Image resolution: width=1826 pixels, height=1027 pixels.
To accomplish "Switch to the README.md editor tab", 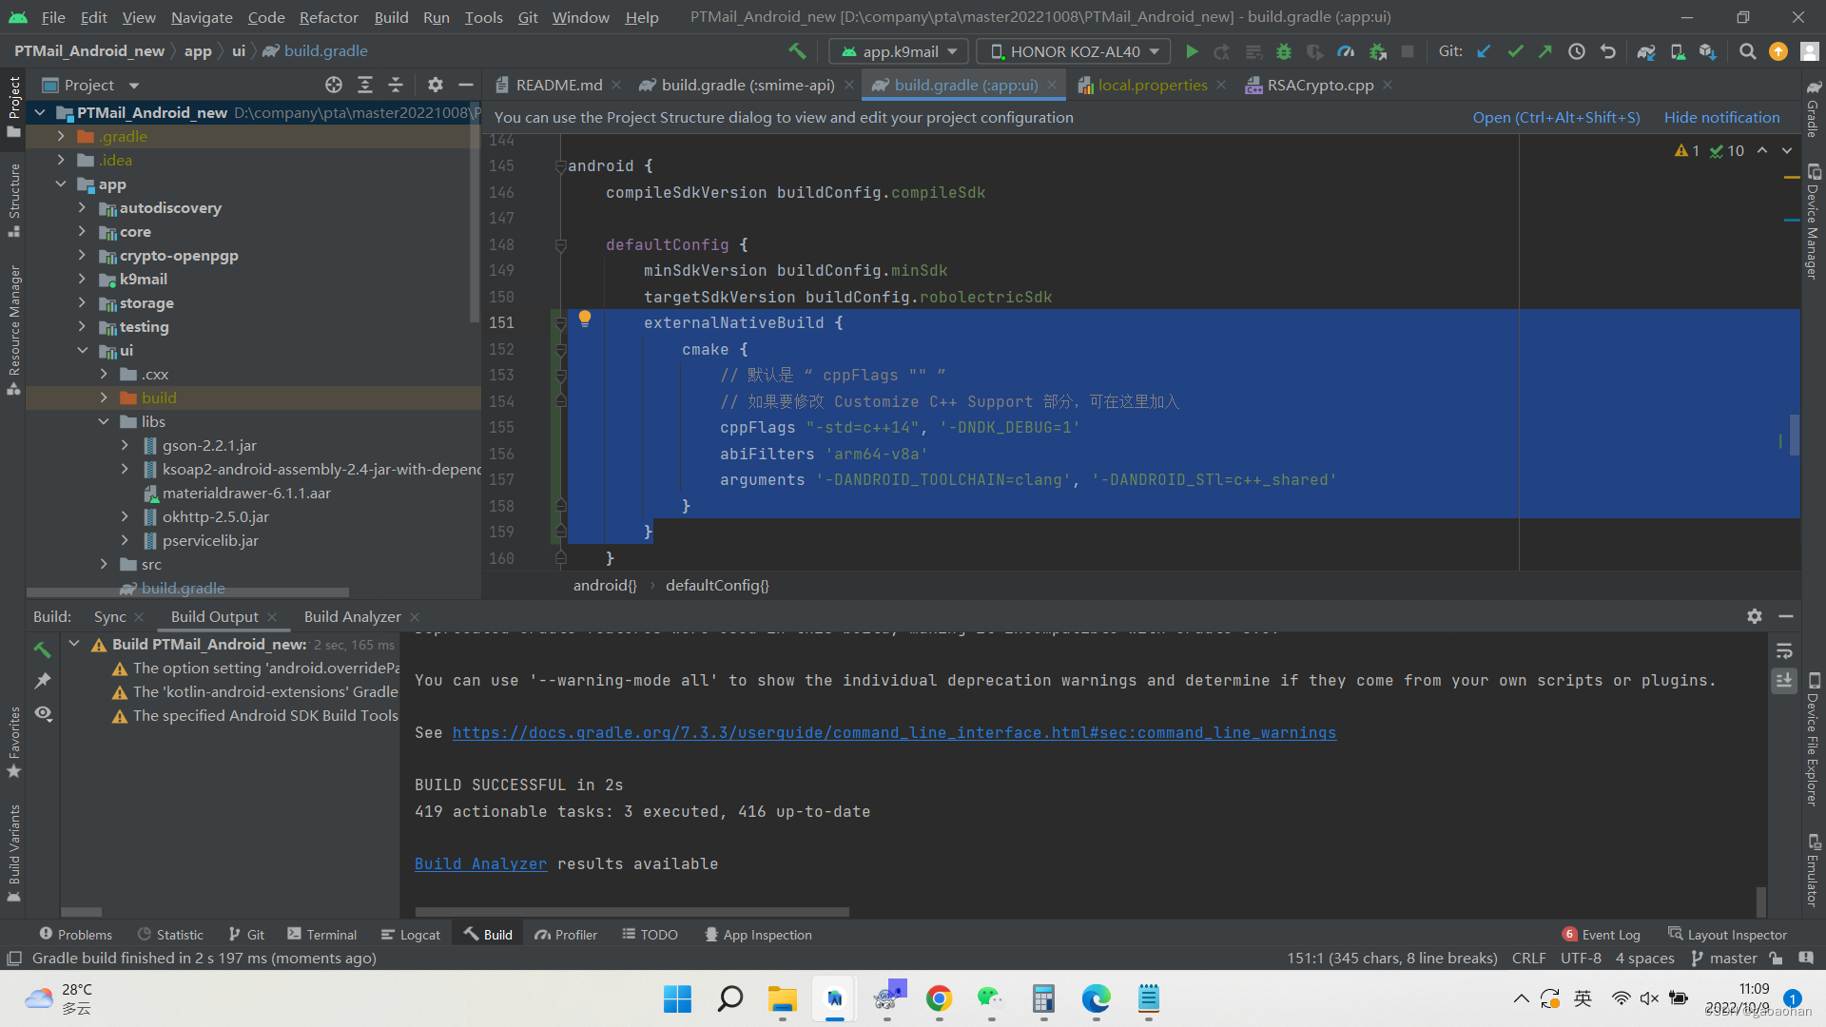I will [557, 85].
